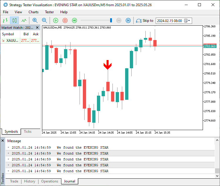The height and width of the screenshot is (186, 220).
Task: Click the green rewind button
Action: click(x=75, y=21)
